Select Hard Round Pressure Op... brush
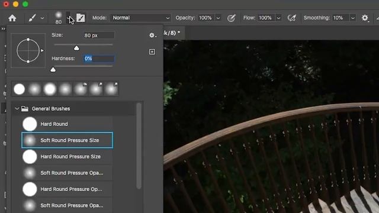 coord(67,189)
